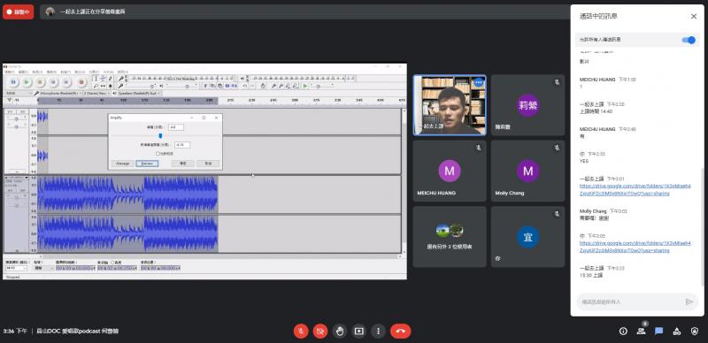Click the present screen icon
708x343 pixels.
359,332
